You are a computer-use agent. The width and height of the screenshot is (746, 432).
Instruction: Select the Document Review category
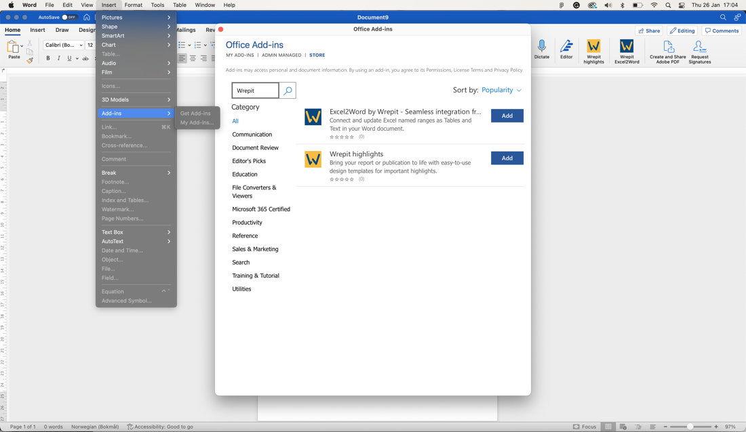255,148
